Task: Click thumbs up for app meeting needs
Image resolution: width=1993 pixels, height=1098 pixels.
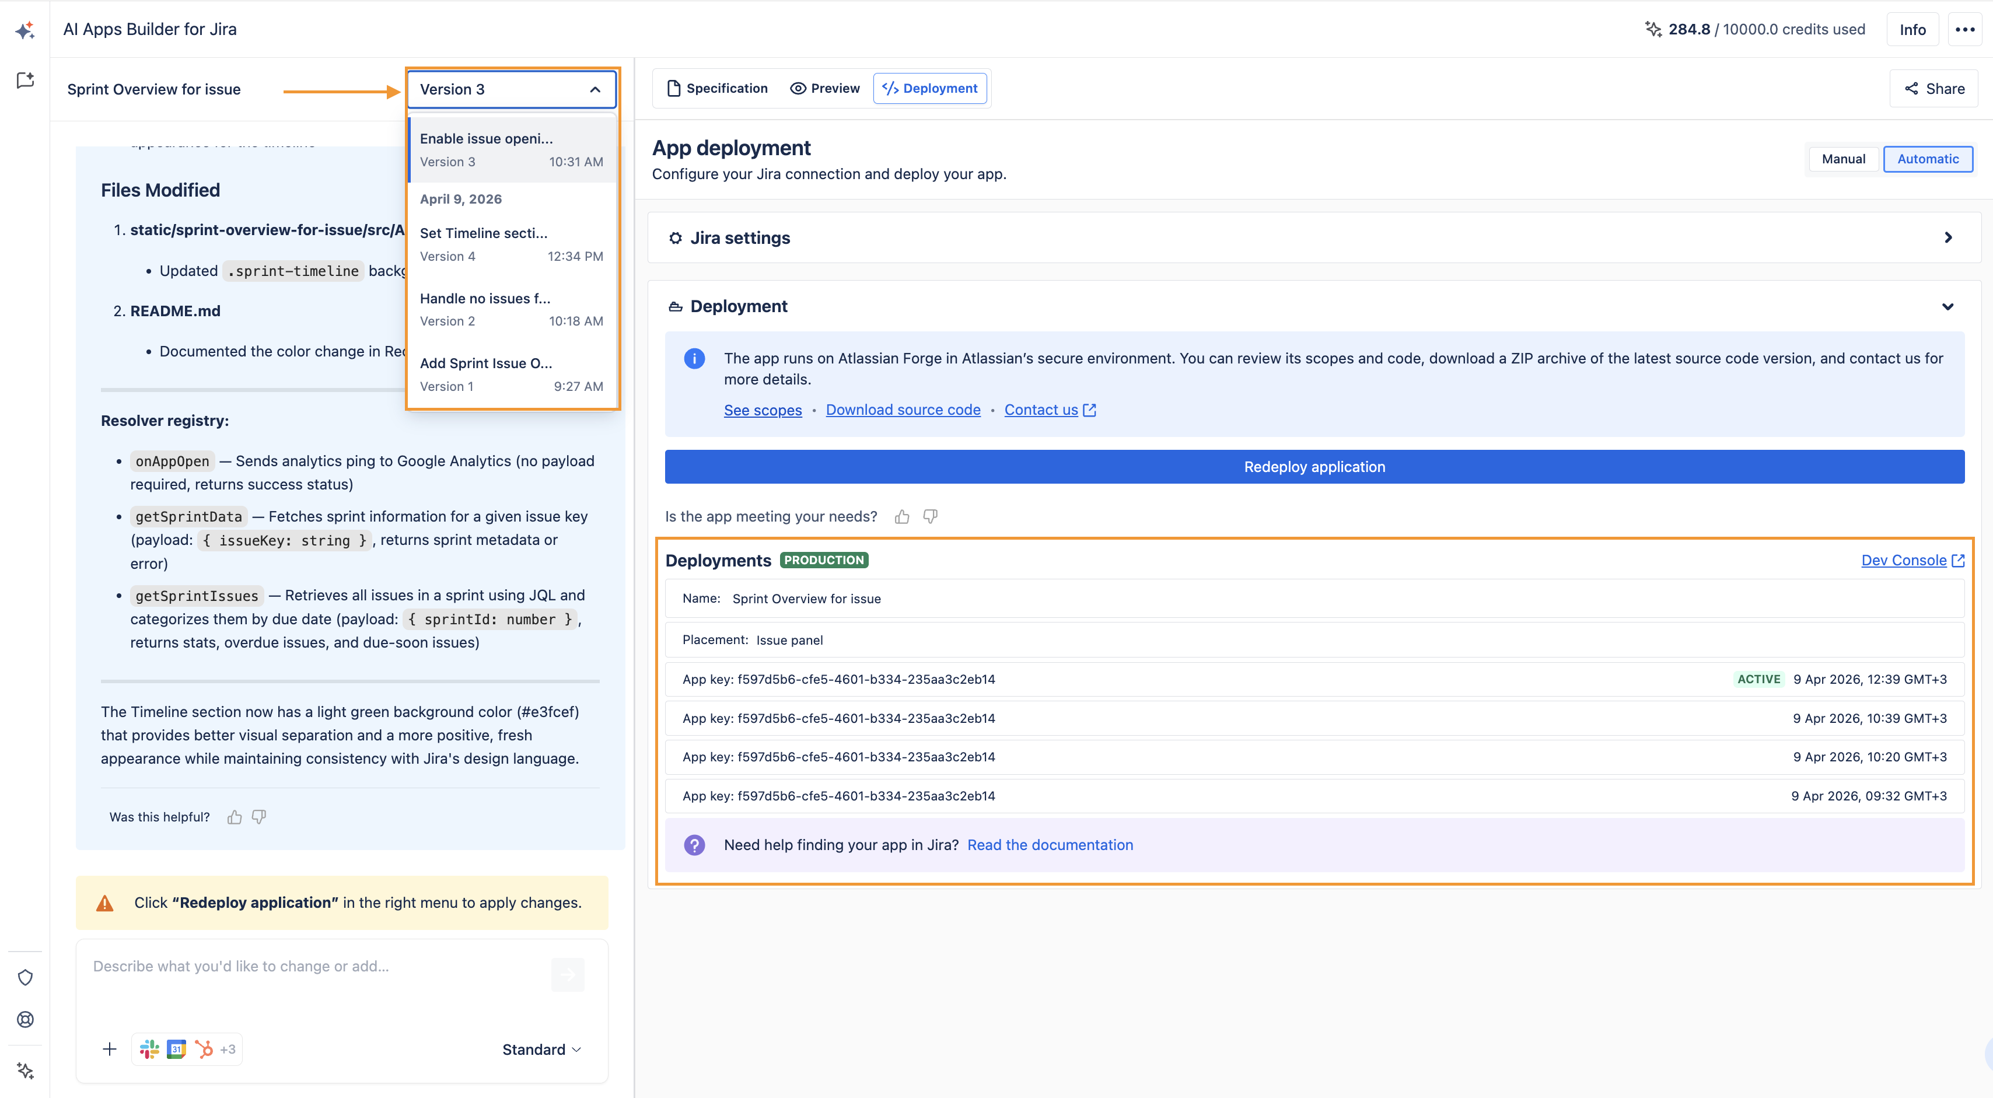Action: tap(902, 517)
